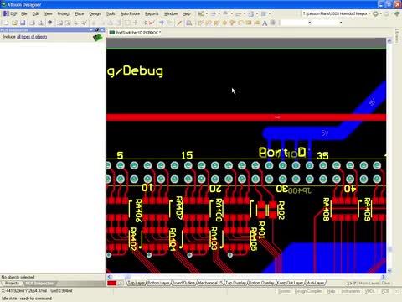This screenshot has height=302, width=402.
Task: Click the green icon at far right of top toolbar
Action: tap(396, 13)
